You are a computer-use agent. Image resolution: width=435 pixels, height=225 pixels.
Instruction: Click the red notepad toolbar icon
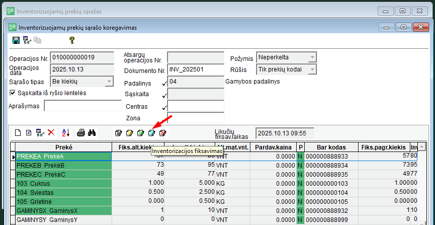click(162, 133)
